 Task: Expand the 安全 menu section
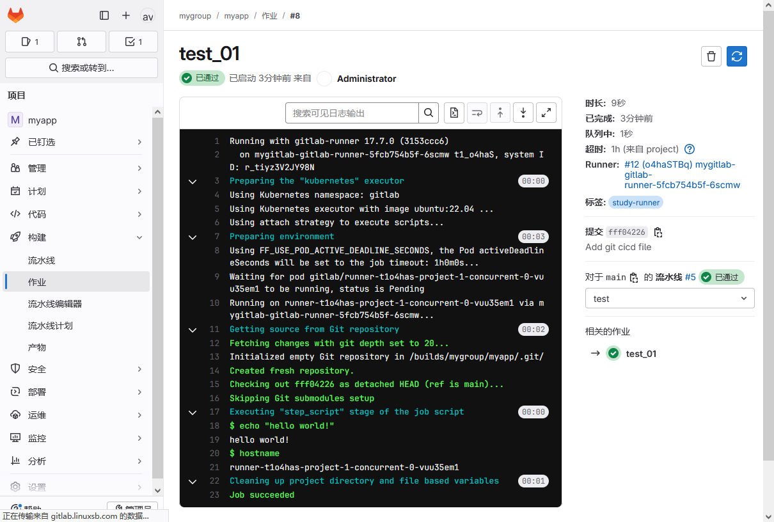click(77, 369)
